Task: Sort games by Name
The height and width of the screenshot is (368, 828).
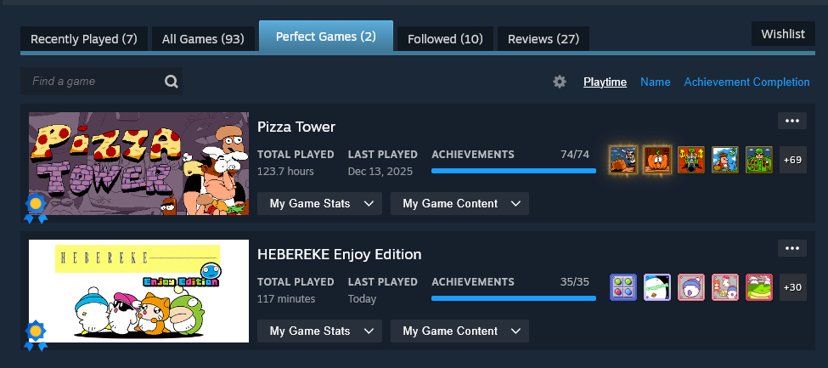Action: click(x=655, y=82)
